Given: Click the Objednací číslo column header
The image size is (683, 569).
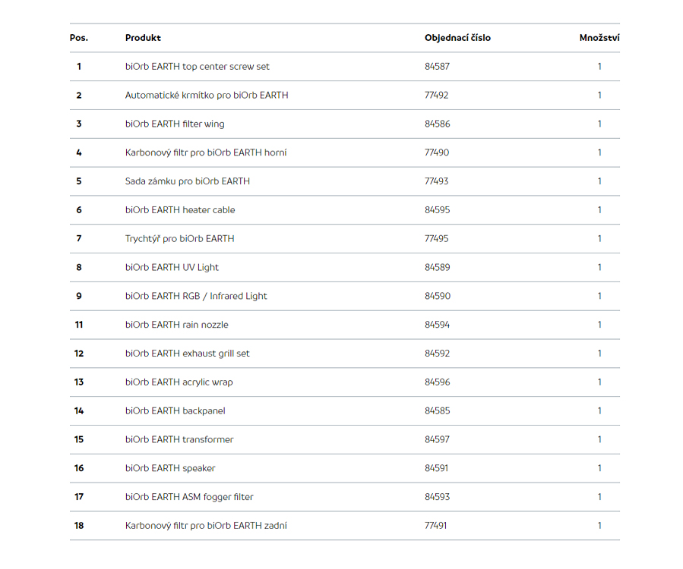Looking at the screenshot, I should pyautogui.click(x=457, y=38).
